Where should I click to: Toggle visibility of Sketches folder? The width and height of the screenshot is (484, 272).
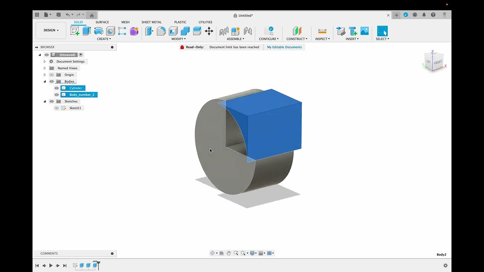click(52, 101)
